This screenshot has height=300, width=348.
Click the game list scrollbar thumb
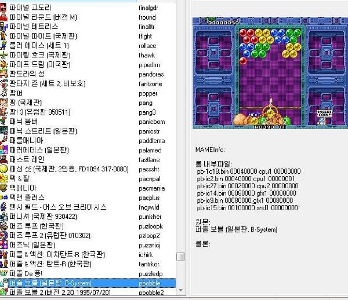180,257
